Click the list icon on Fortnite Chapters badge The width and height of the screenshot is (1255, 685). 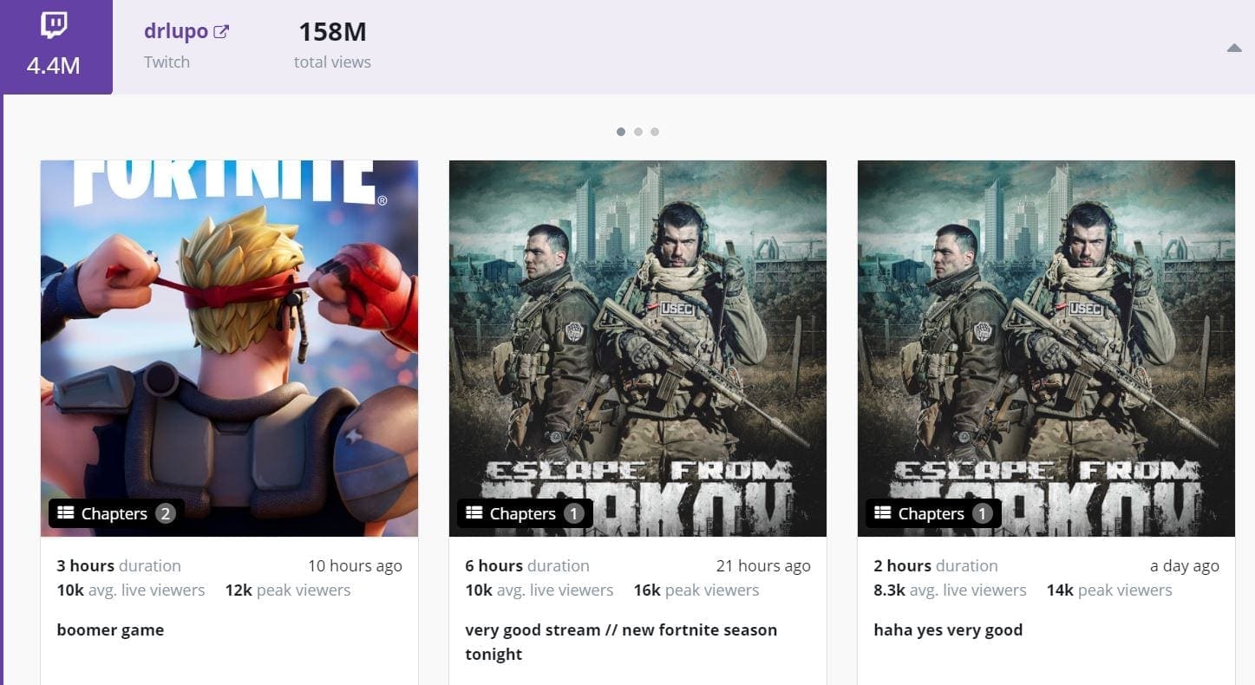click(x=66, y=513)
